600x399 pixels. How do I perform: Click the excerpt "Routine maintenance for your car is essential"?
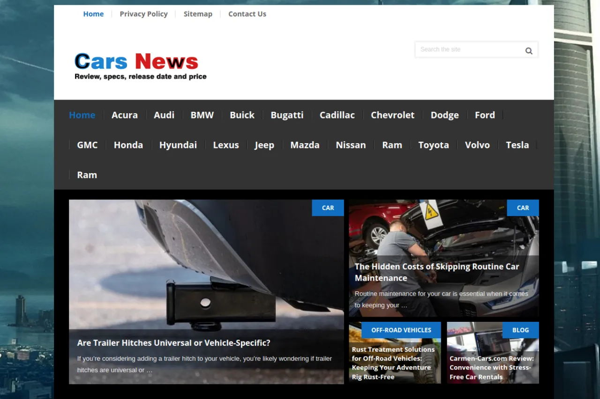click(442, 299)
